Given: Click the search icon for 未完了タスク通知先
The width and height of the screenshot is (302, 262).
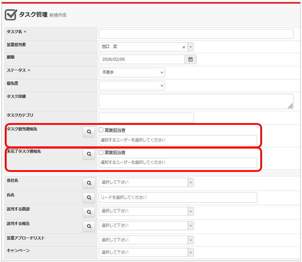Looking at the screenshot, I should point(89,154).
